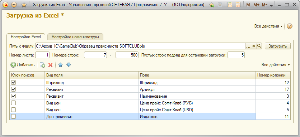Screen dimensions: 300x137
Task: Check search key for Издатель row
Action: coord(14,116)
